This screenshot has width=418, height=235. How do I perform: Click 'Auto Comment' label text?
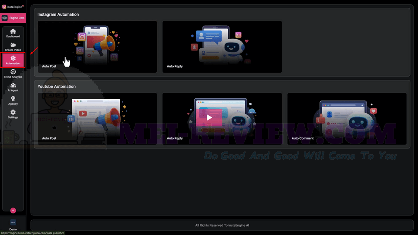303,138
